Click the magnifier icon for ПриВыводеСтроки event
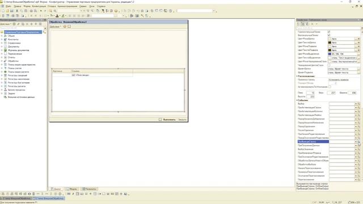Image resolution: width=363 pixels, height=204 pixels. (359, 142)
